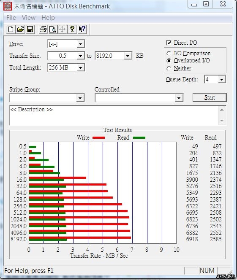This screenshot has height=280, width=237.
Task: Click the red Write legend swatch
Action: click(x=98, y=137)
